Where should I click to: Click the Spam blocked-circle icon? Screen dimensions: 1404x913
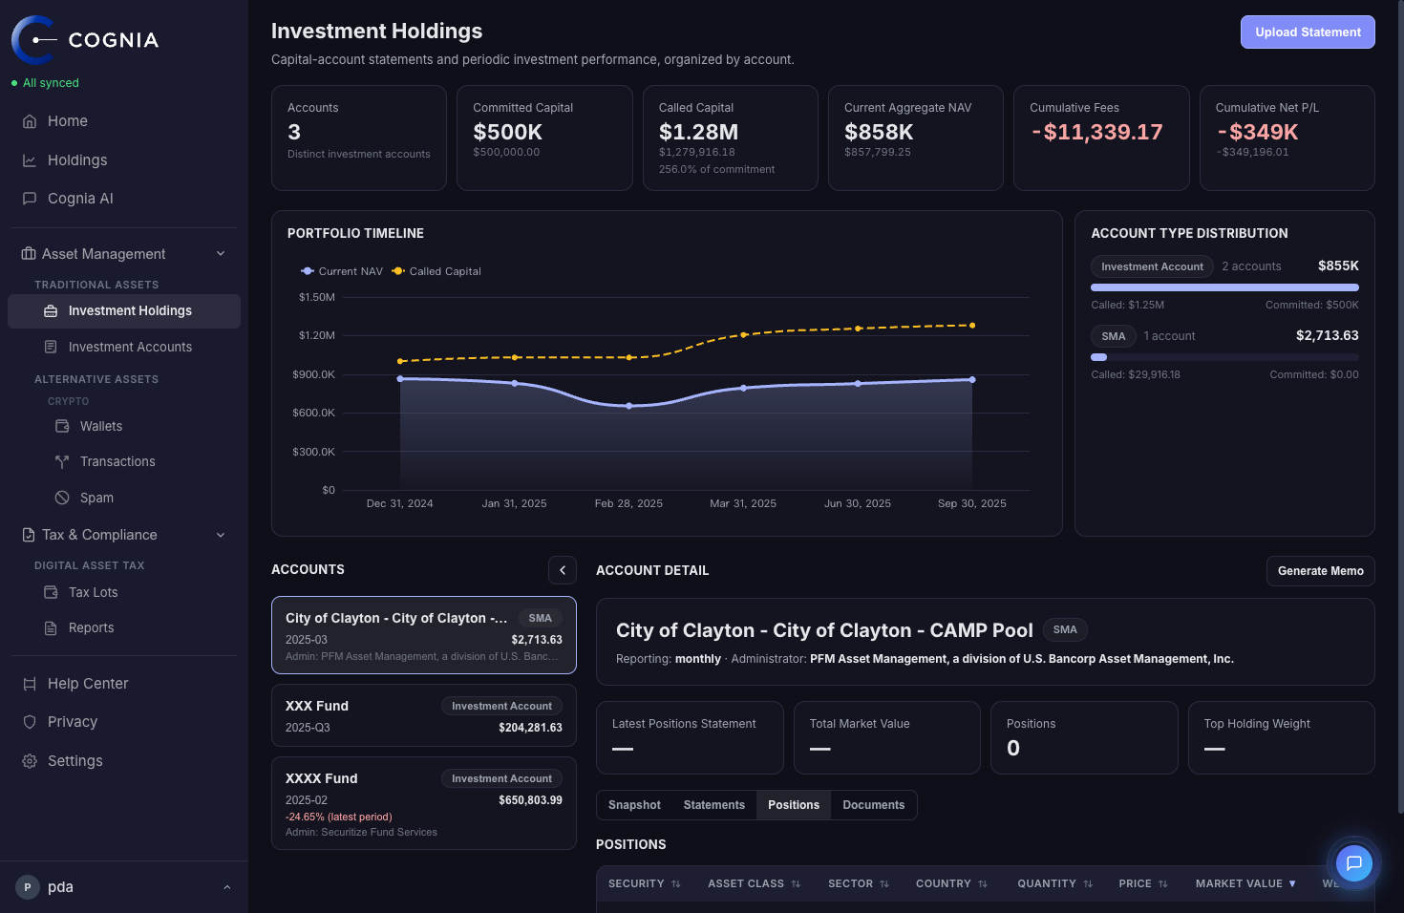pyautogui.click(x=62, y=498)
